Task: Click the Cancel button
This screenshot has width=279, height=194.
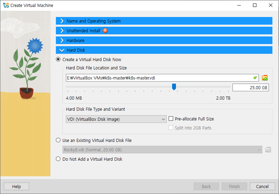Action: click(x=262, y=186)
